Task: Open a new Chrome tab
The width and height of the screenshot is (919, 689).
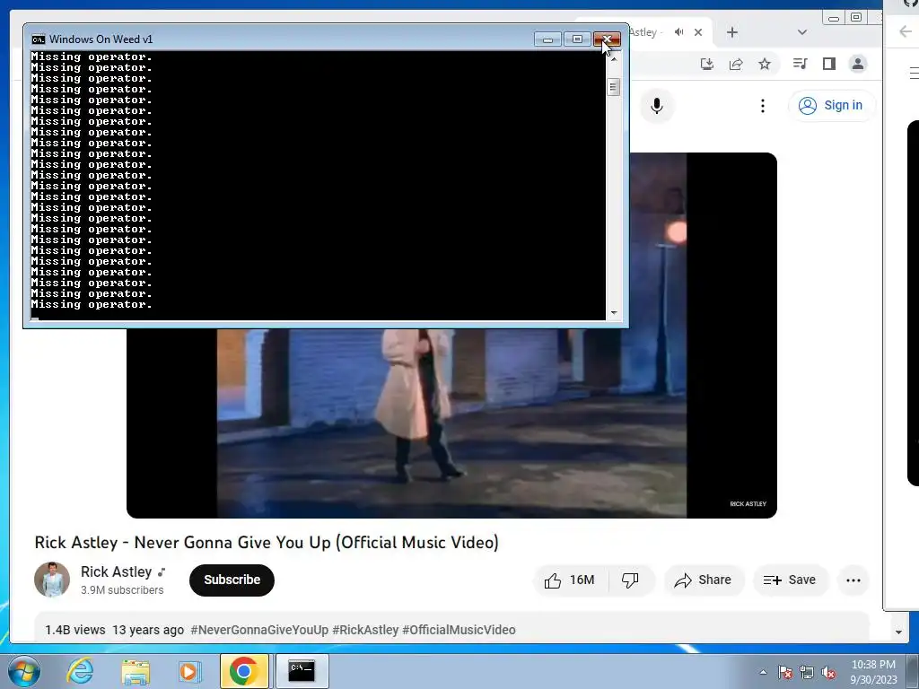Action: point(732,32)
